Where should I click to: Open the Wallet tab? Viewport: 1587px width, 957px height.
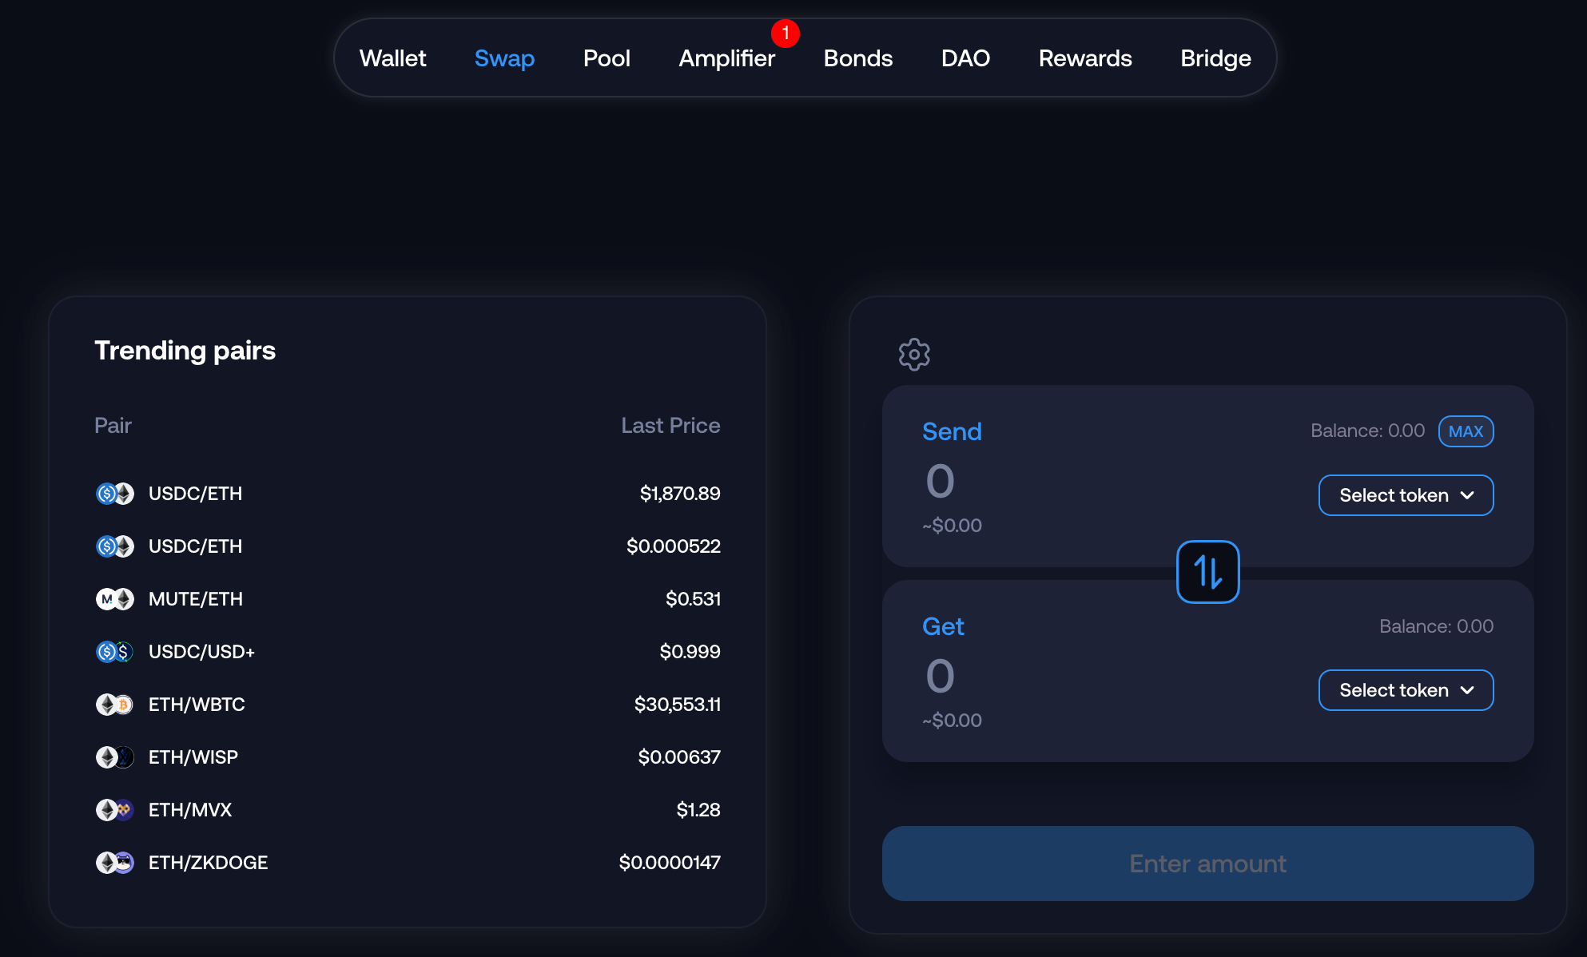coord(392,58)
